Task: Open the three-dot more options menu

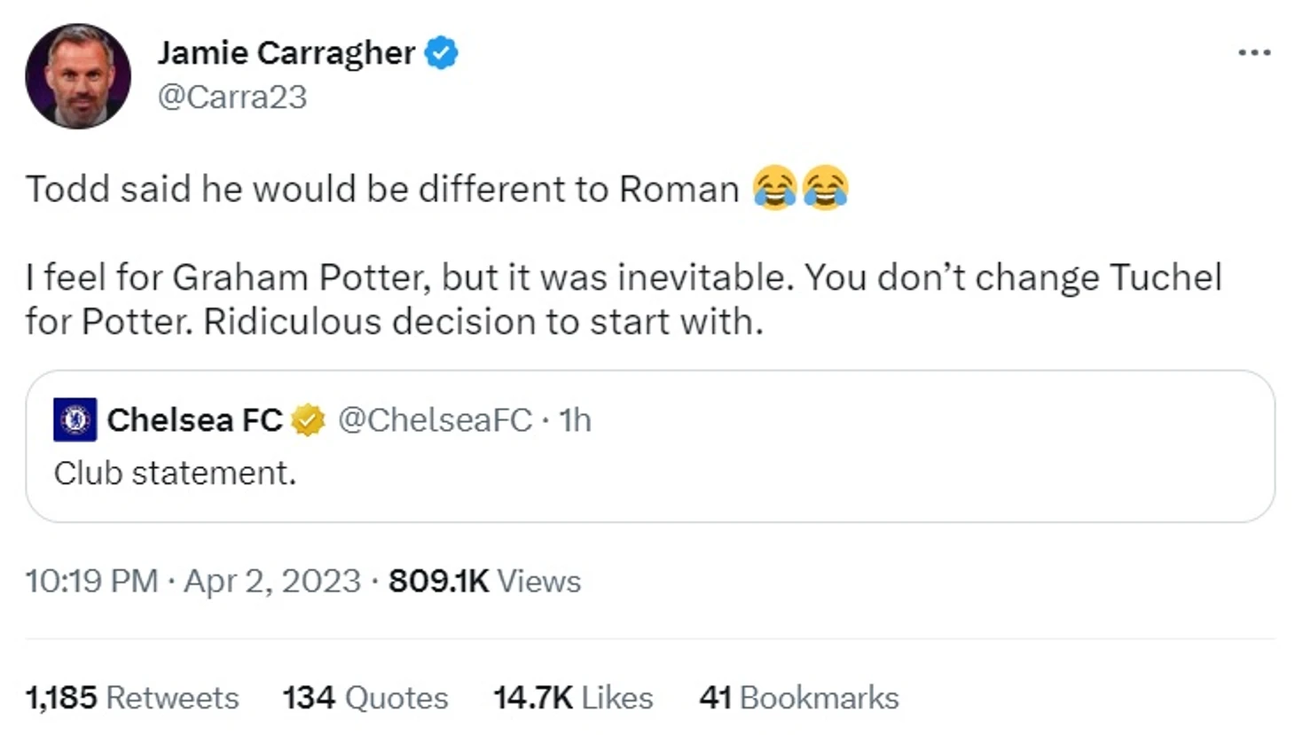Action: pos(1254,53)
